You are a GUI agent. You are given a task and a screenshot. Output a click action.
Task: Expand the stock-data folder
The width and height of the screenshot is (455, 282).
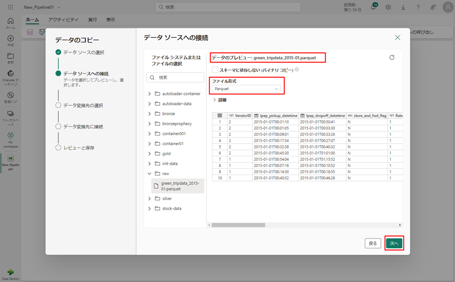[149, 209]
